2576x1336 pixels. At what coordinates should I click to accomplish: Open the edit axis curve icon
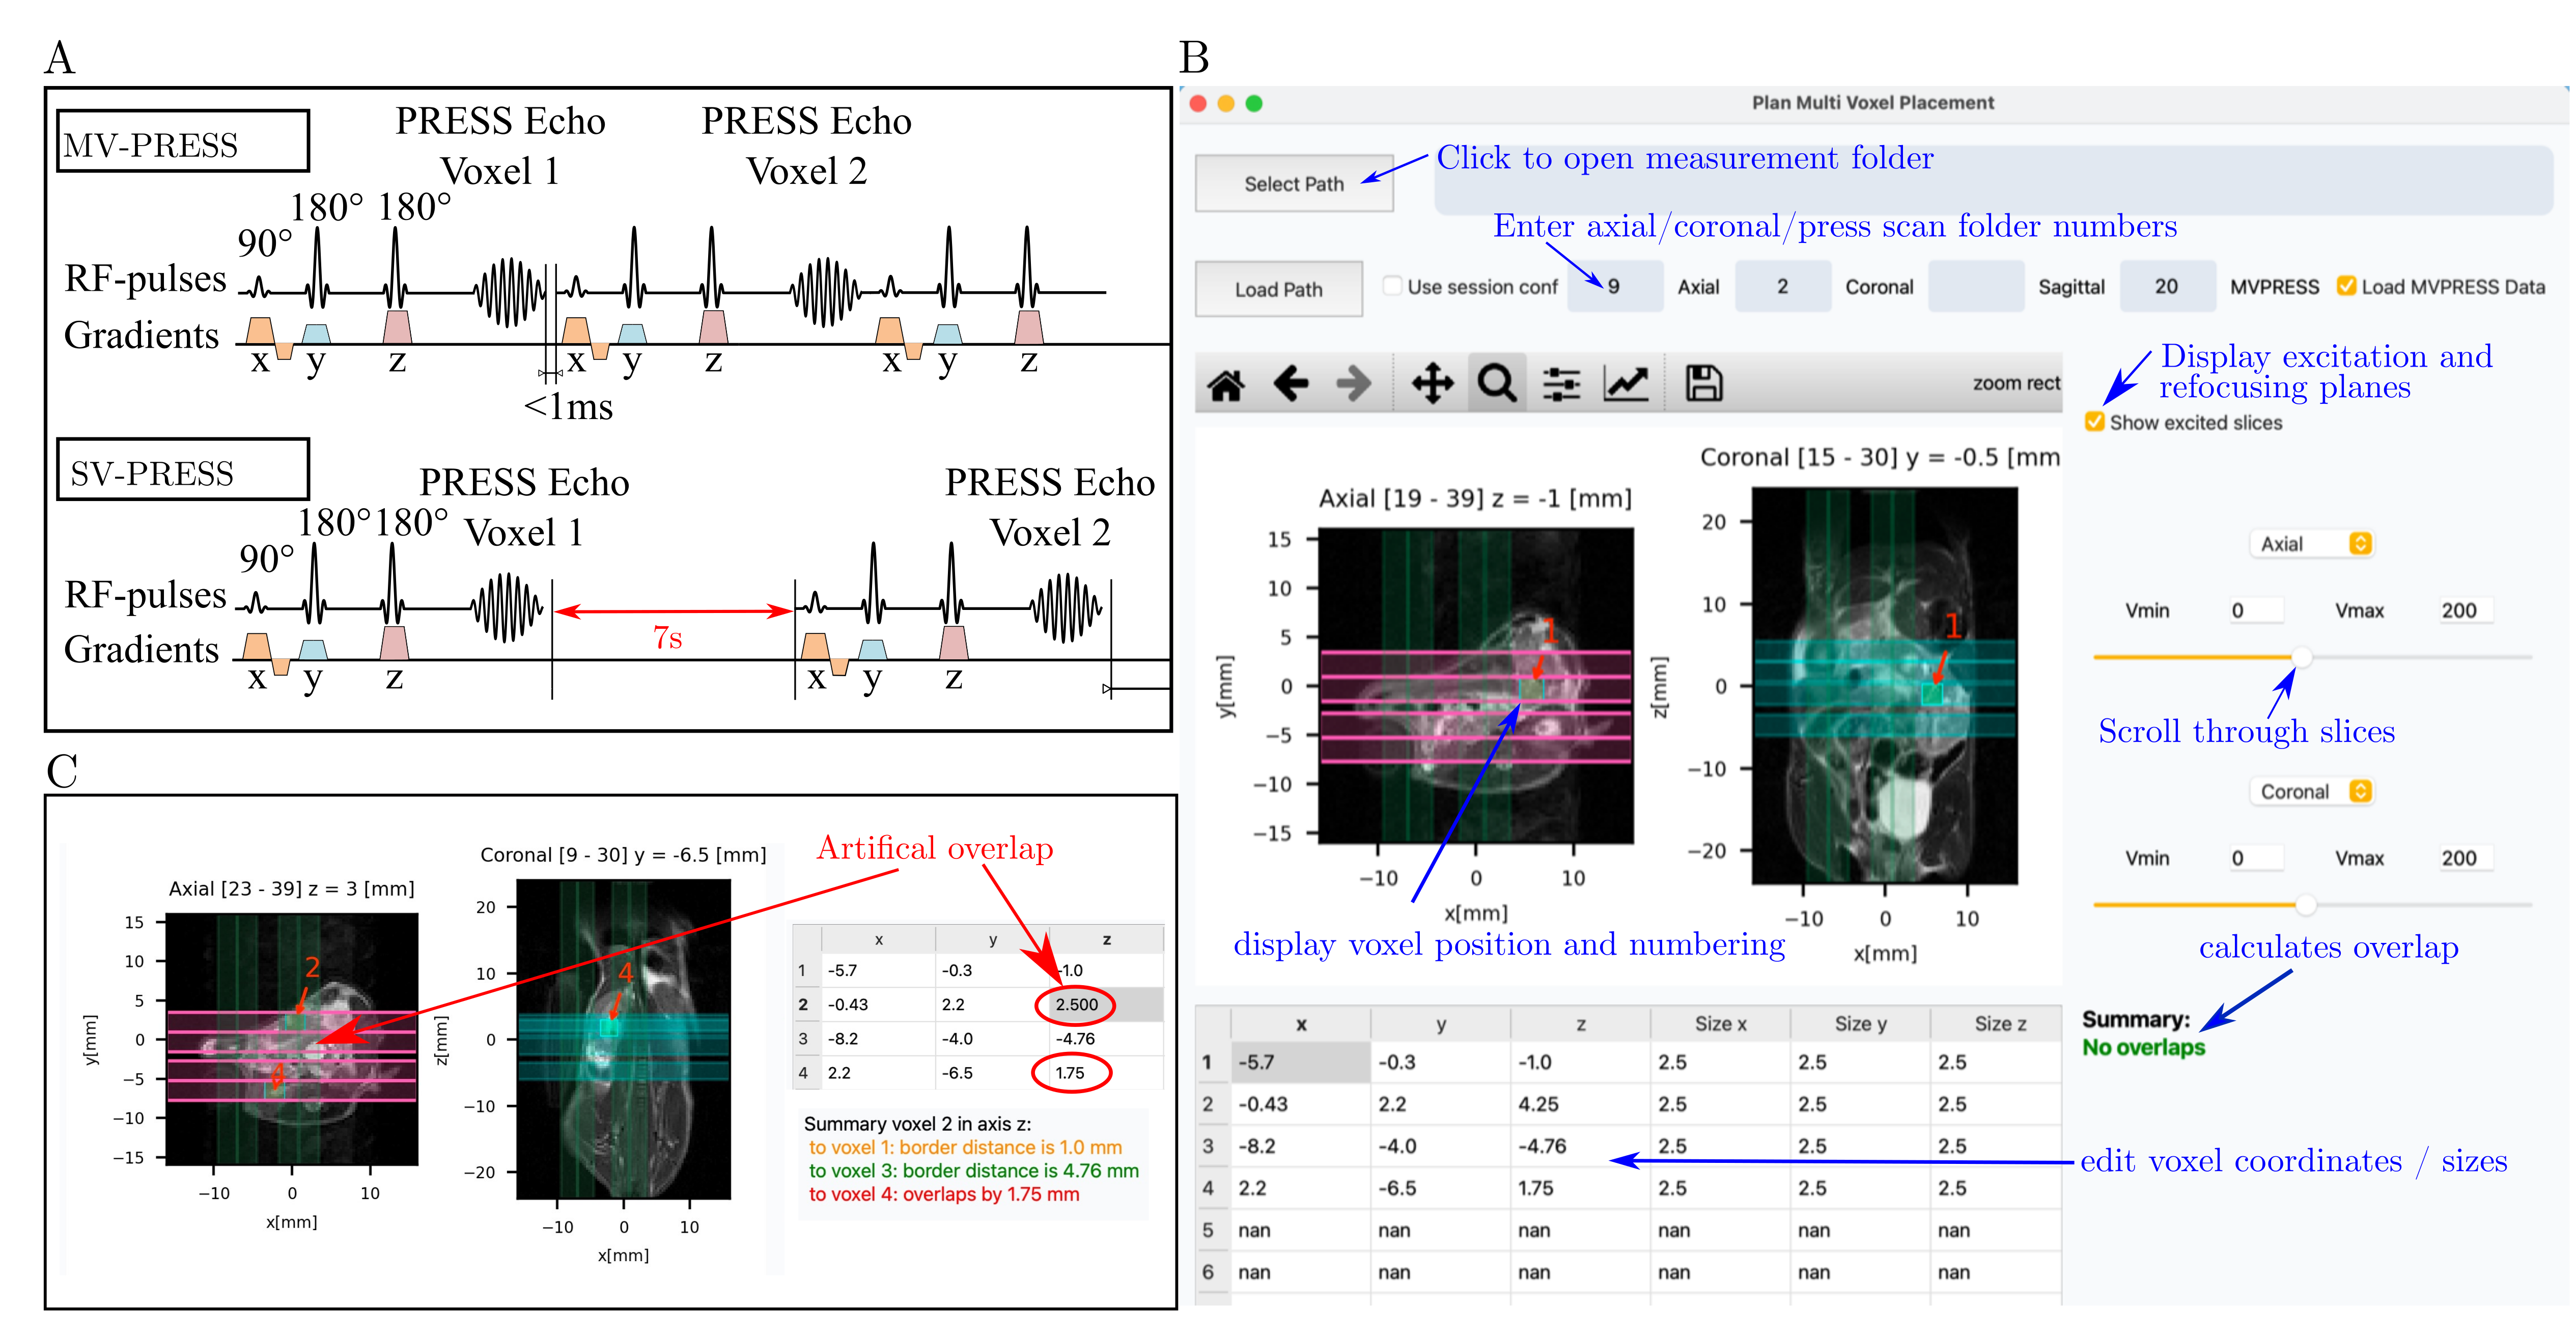[1626, 383]
